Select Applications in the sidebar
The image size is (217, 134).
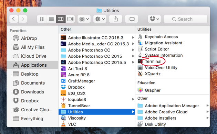point(32,65)
